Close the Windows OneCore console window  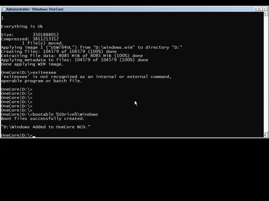point(265,9)
